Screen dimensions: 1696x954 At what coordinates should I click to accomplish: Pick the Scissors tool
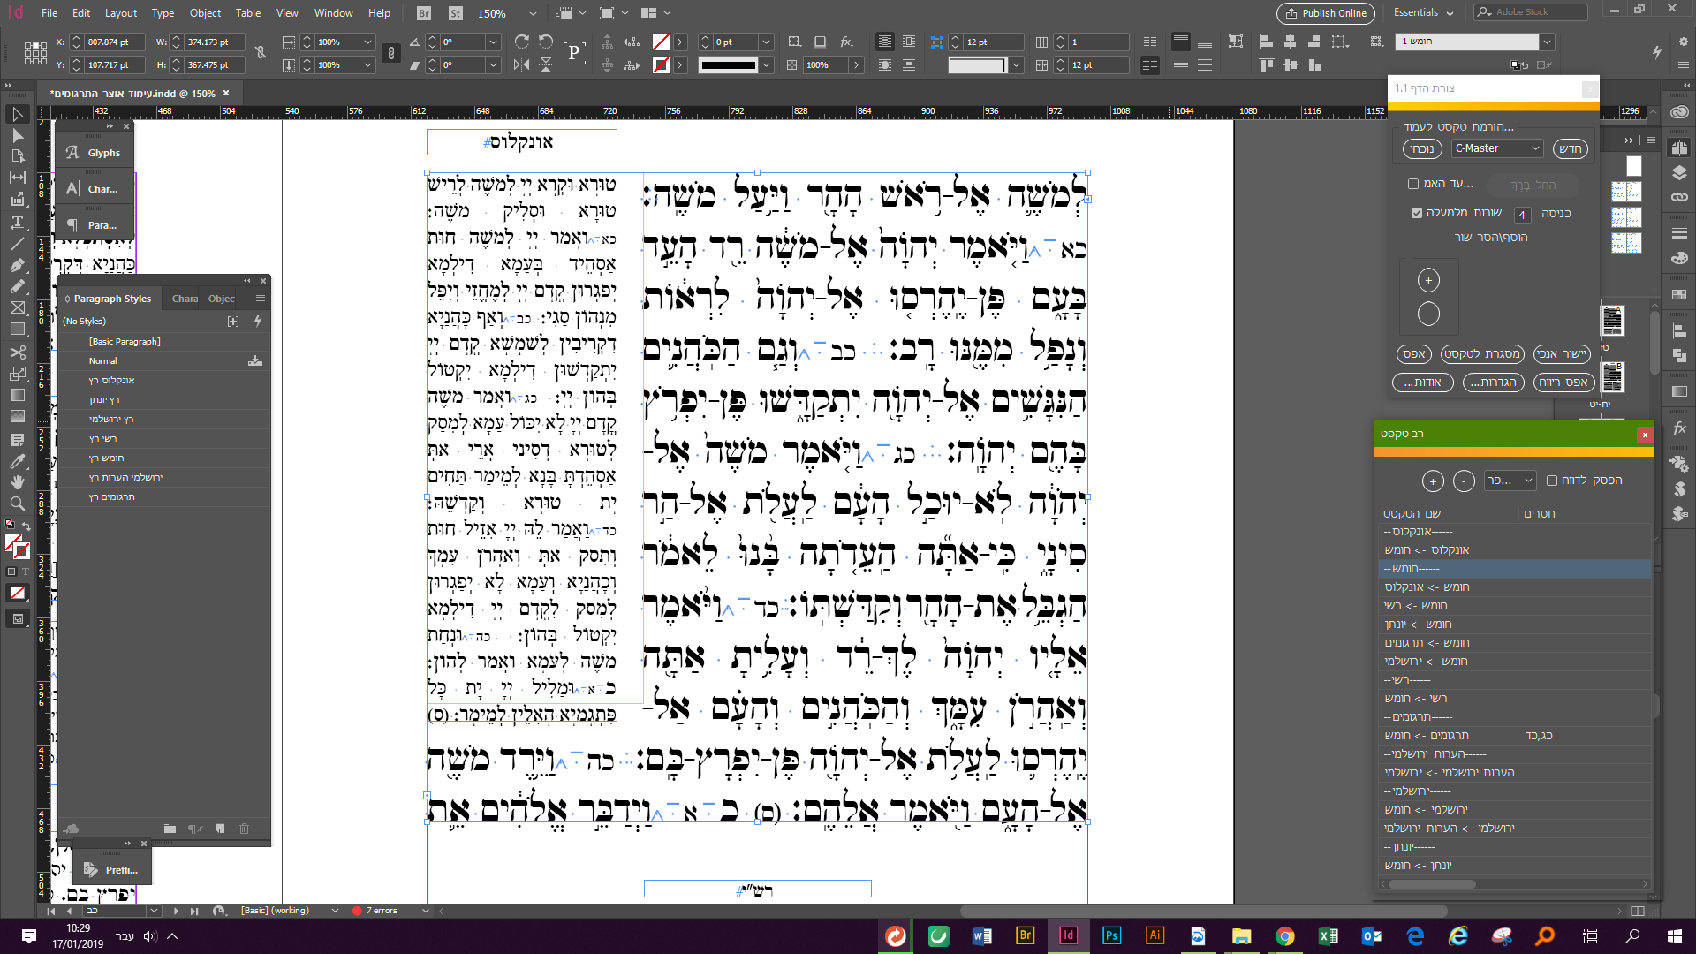tap(17, 352)
